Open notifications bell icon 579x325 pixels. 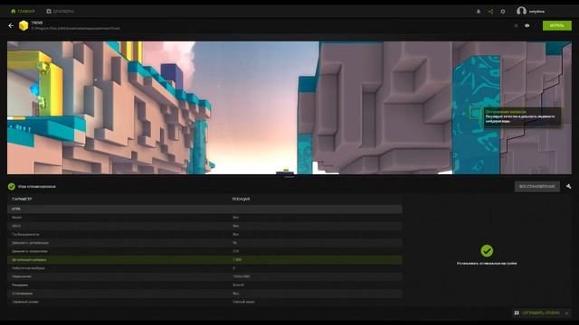[479, 12]
